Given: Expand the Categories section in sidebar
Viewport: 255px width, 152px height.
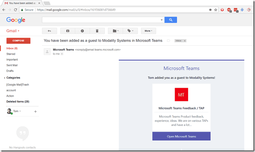Looking at the screenshot, I should [5, 78].
